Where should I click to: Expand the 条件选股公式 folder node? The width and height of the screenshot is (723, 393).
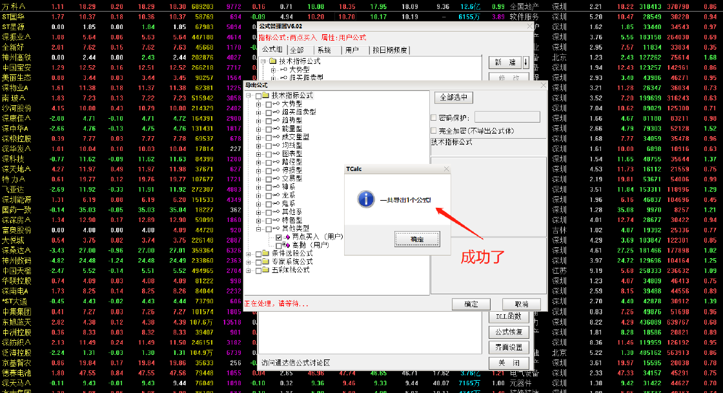[x=249, y=254]
